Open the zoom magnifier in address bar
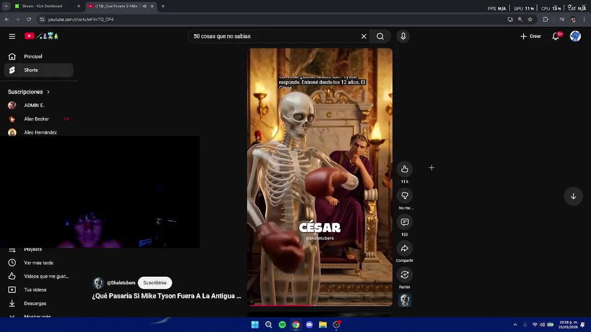The height and width of the screenshot is (332, 591). tap(520, 19)
